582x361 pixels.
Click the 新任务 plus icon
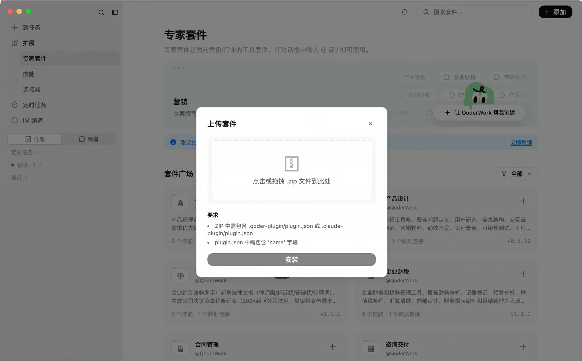pyautogui.click(x=15, y=28)
